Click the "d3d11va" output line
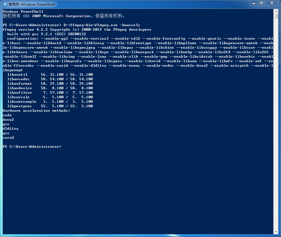 point(10,129)
